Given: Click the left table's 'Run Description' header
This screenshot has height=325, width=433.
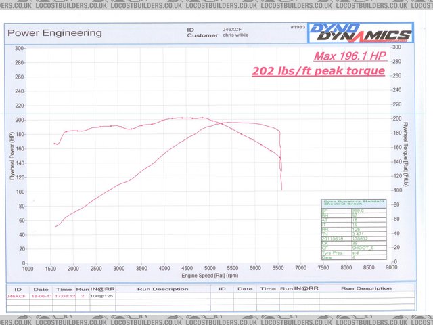Looking at the screenshot, I should click(162, 289).
